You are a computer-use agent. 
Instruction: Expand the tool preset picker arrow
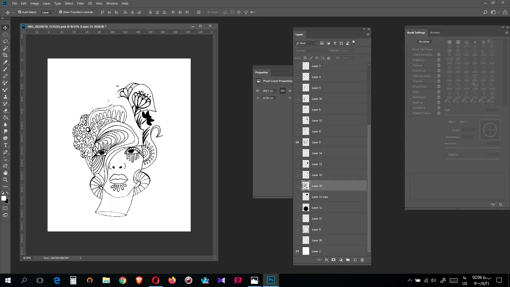point(13,12)
